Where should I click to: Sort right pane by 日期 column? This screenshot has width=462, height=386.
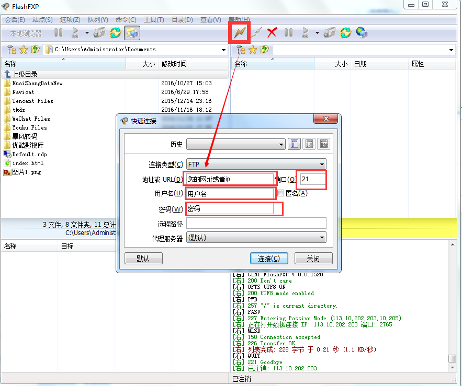click(x=379, y=64)
